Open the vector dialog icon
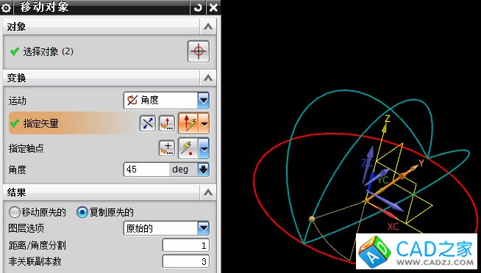 pos(166,123)
